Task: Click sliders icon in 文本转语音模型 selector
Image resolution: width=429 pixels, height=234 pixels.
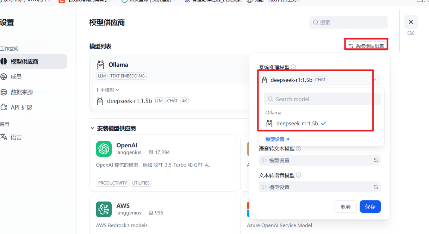Action: coord(376,187)
